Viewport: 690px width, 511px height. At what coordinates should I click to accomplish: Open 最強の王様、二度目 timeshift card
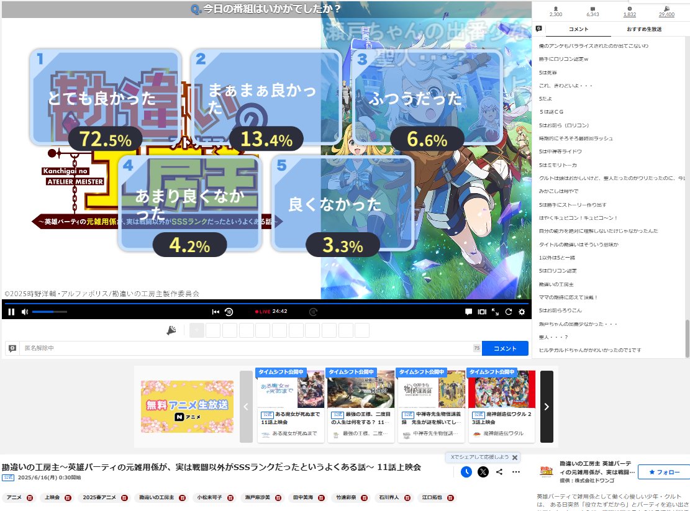(x=361, y=405)
